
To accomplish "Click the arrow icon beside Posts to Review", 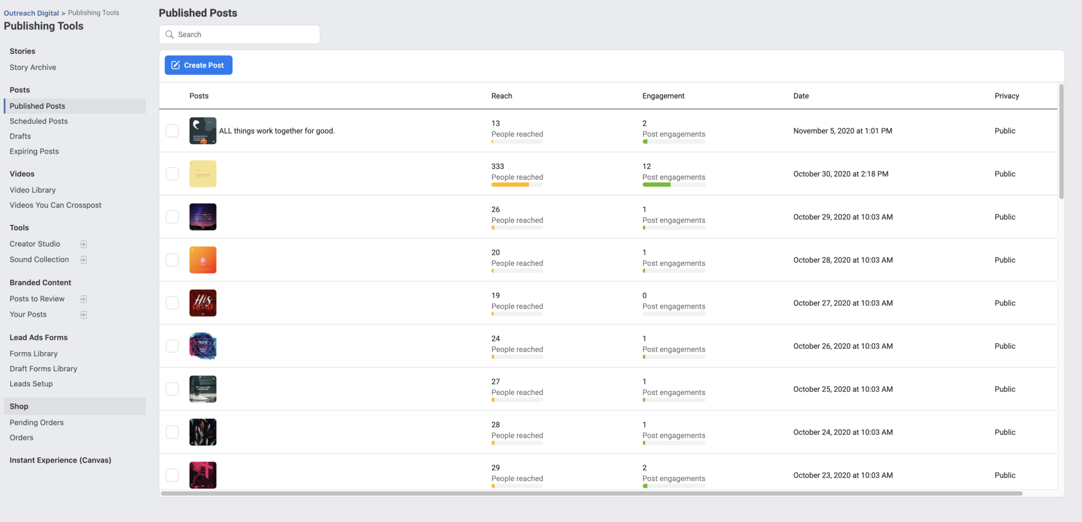I will (x=83, y=299).
